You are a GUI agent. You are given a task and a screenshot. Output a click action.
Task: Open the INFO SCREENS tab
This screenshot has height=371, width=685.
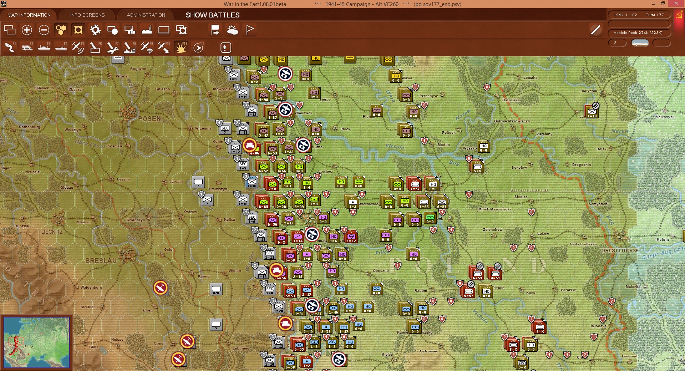[x=87, y=15]
